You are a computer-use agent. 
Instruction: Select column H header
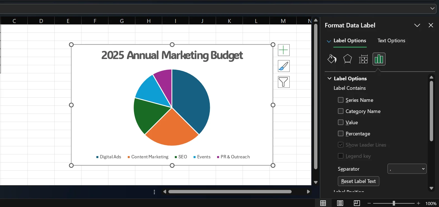coord(149,21)
